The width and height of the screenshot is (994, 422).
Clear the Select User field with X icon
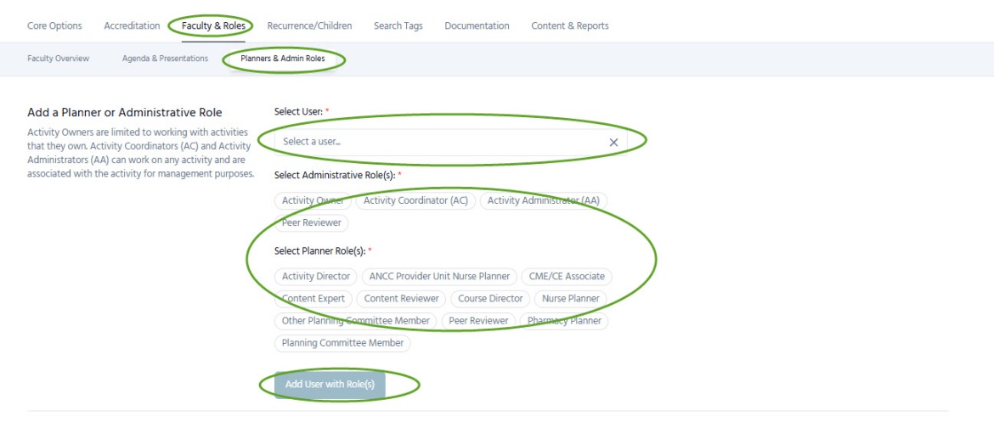click(x=613, y=143)
